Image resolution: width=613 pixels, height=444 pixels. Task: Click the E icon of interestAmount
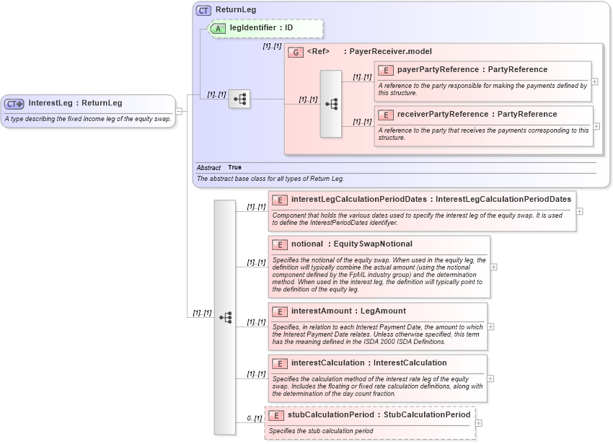coord(280,312)
